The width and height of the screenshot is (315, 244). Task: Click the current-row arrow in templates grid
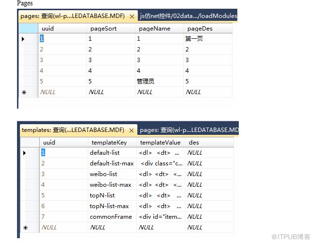(x=24, y=153)
